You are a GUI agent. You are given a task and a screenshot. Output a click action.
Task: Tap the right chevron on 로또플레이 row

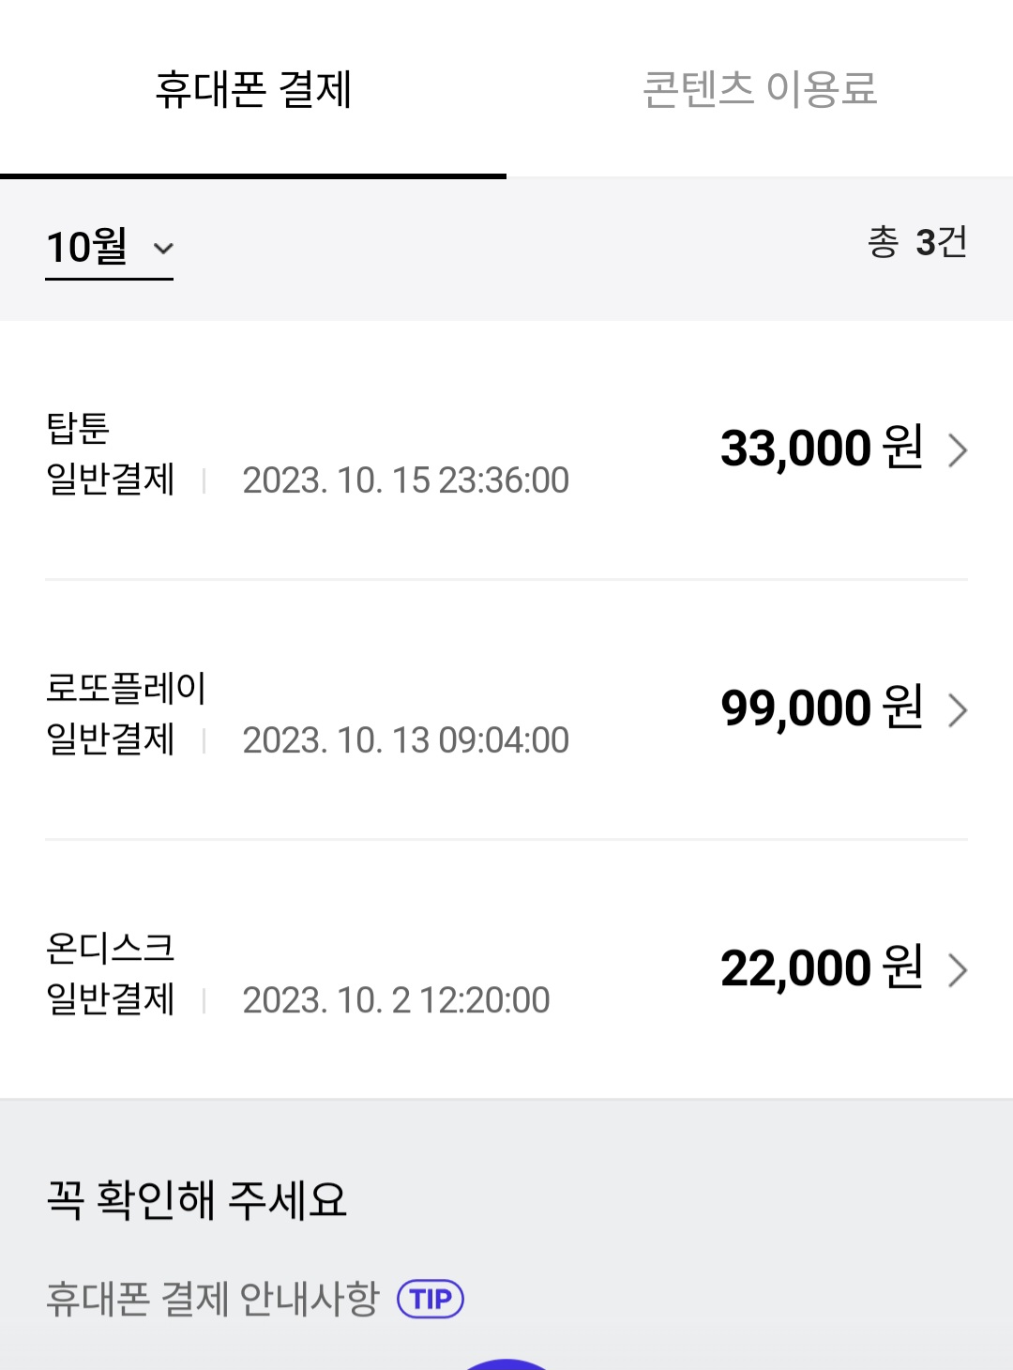pos(958,710)
